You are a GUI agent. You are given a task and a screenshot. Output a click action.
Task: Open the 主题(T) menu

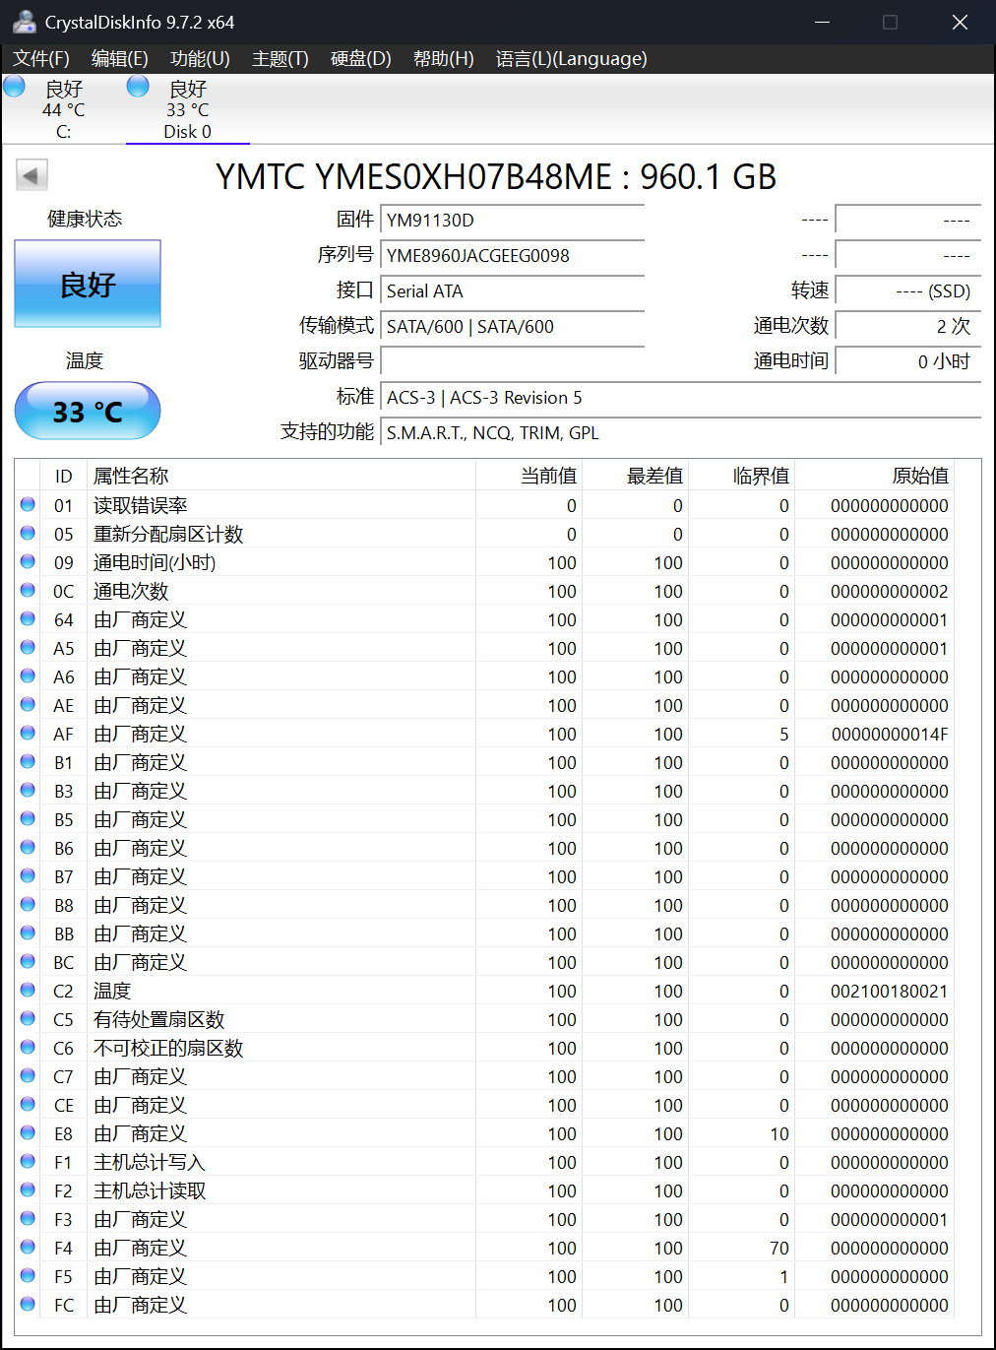click(x=280, y=59)
